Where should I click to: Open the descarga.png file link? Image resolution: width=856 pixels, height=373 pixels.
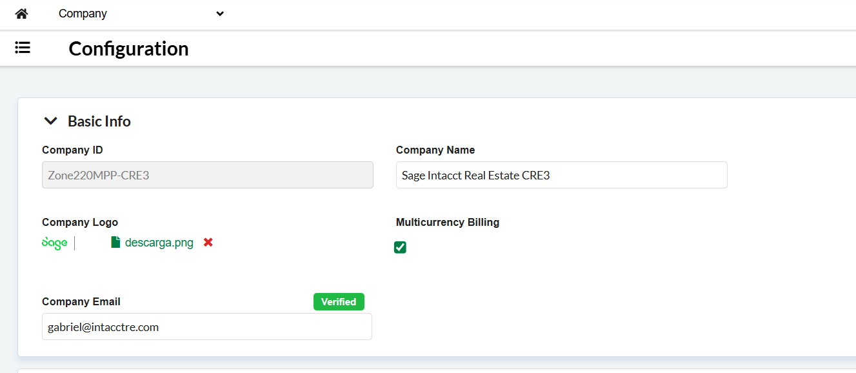tap(159, 243)
